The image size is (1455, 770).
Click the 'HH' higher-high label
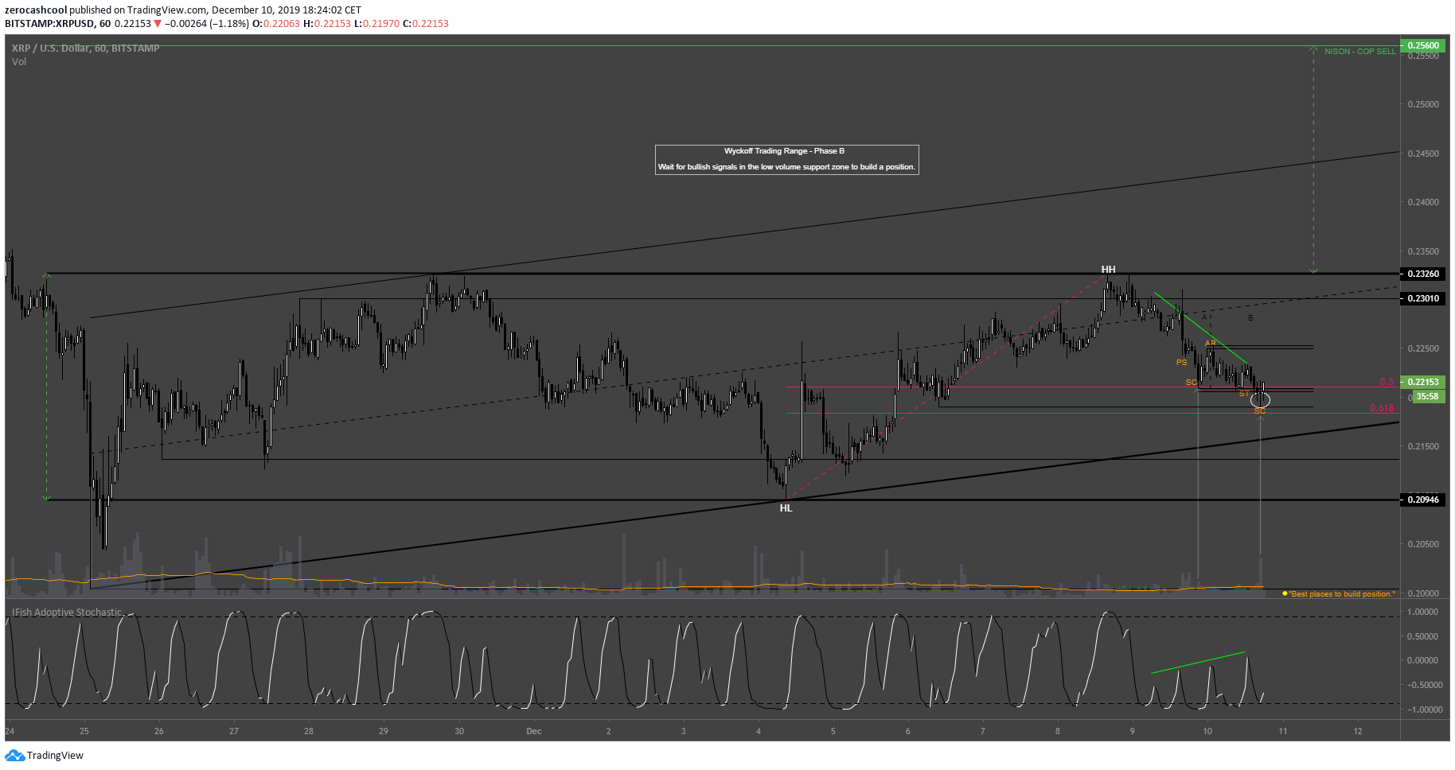point(1108,270)
